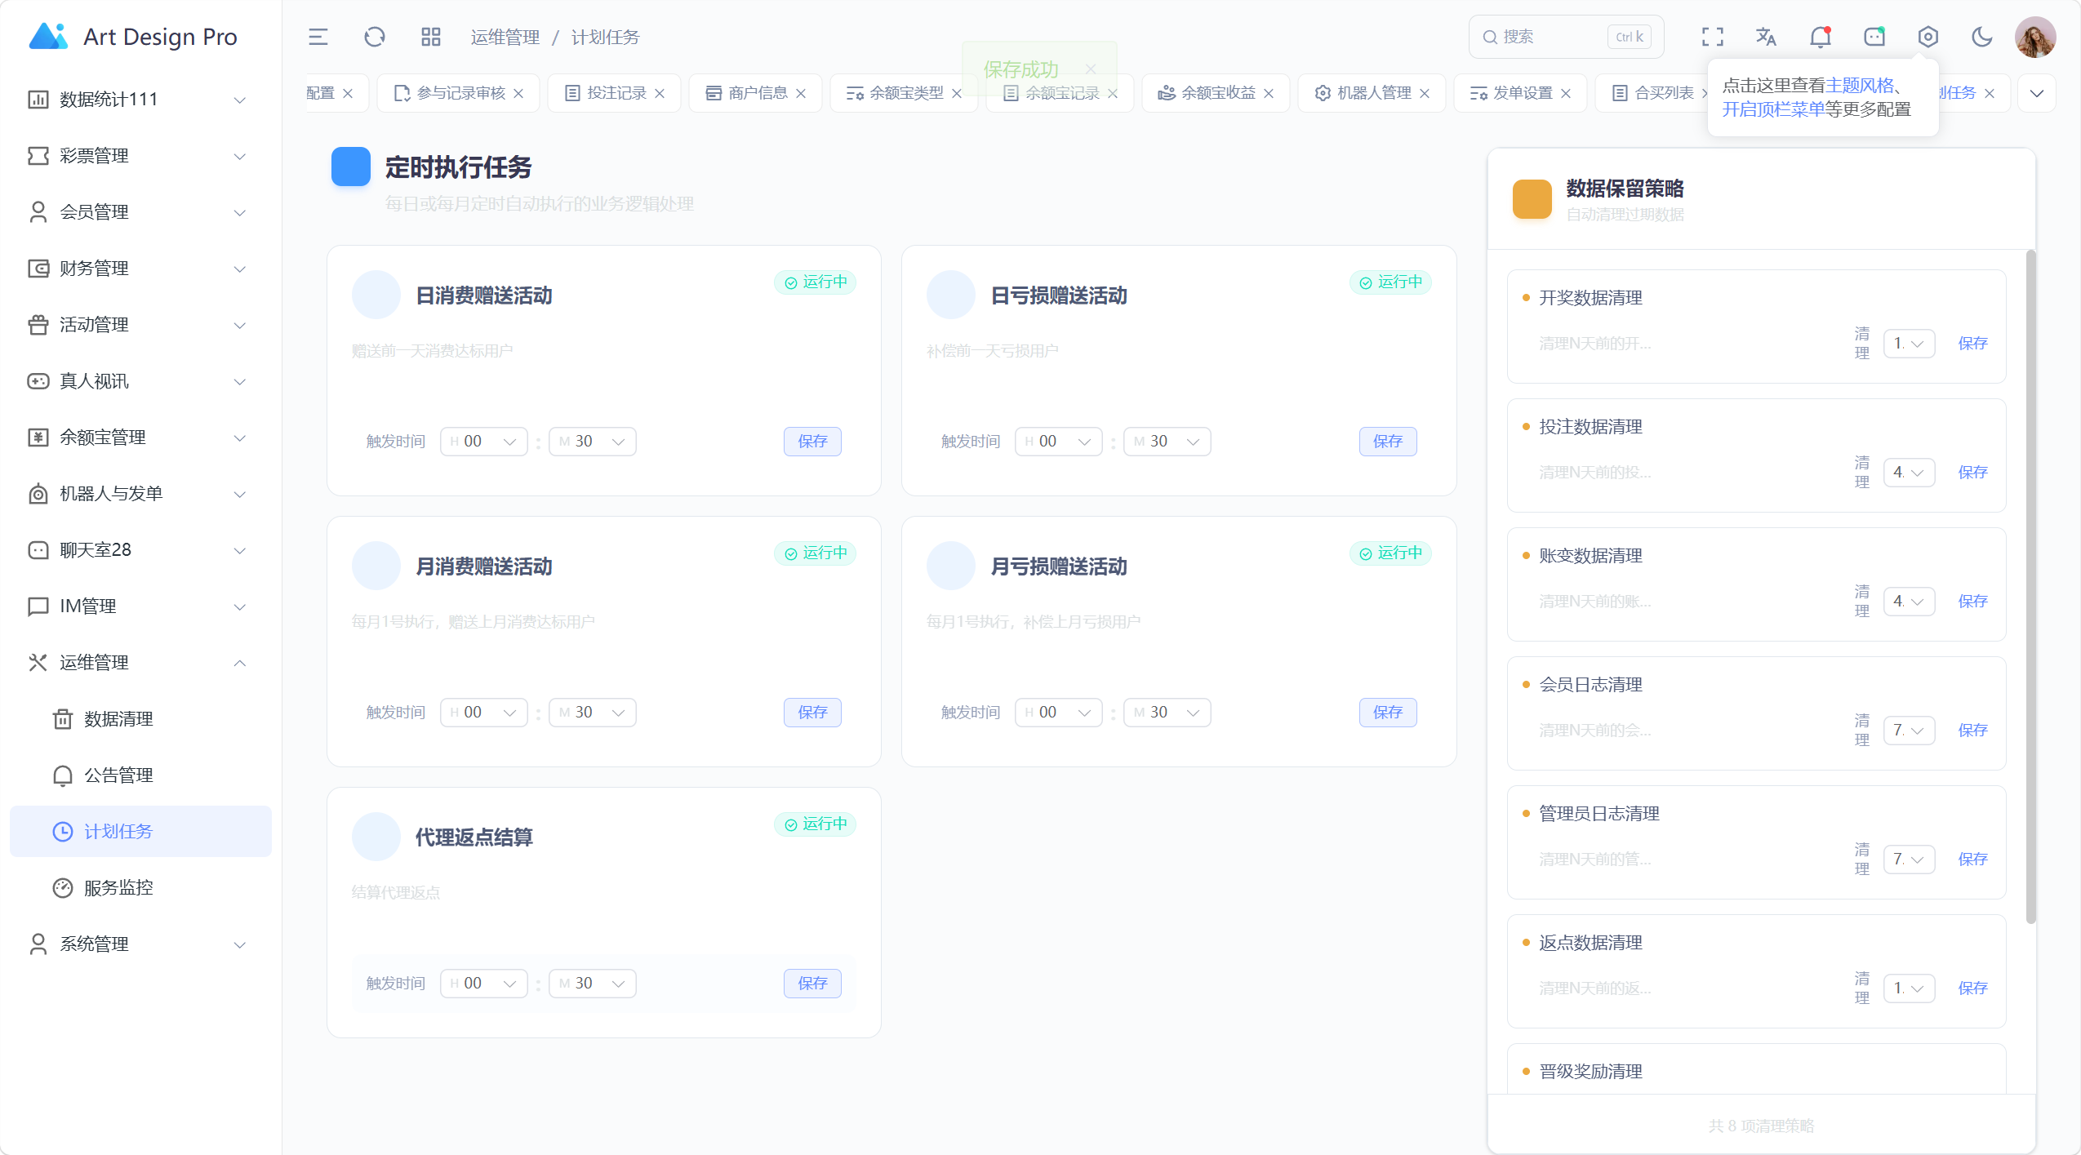Save the 返点数据清理 setting

1972,988
